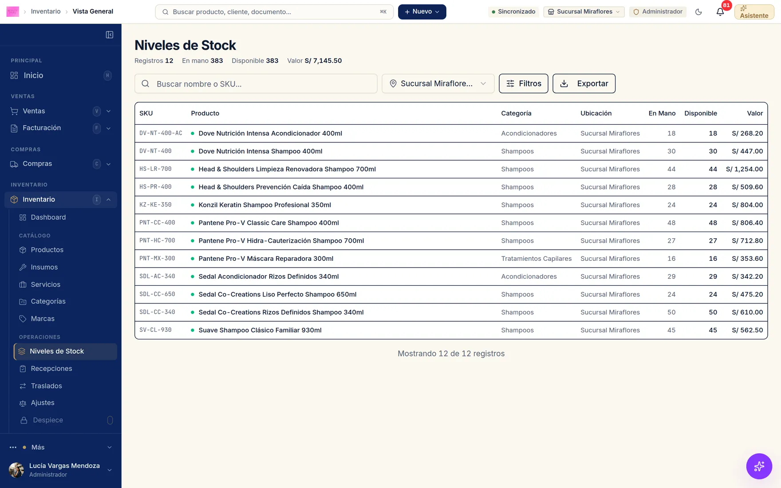Click Lucía Vargas Mendoza avatar photo
This screenshot has width=781, height=488.
pos(16,470)
